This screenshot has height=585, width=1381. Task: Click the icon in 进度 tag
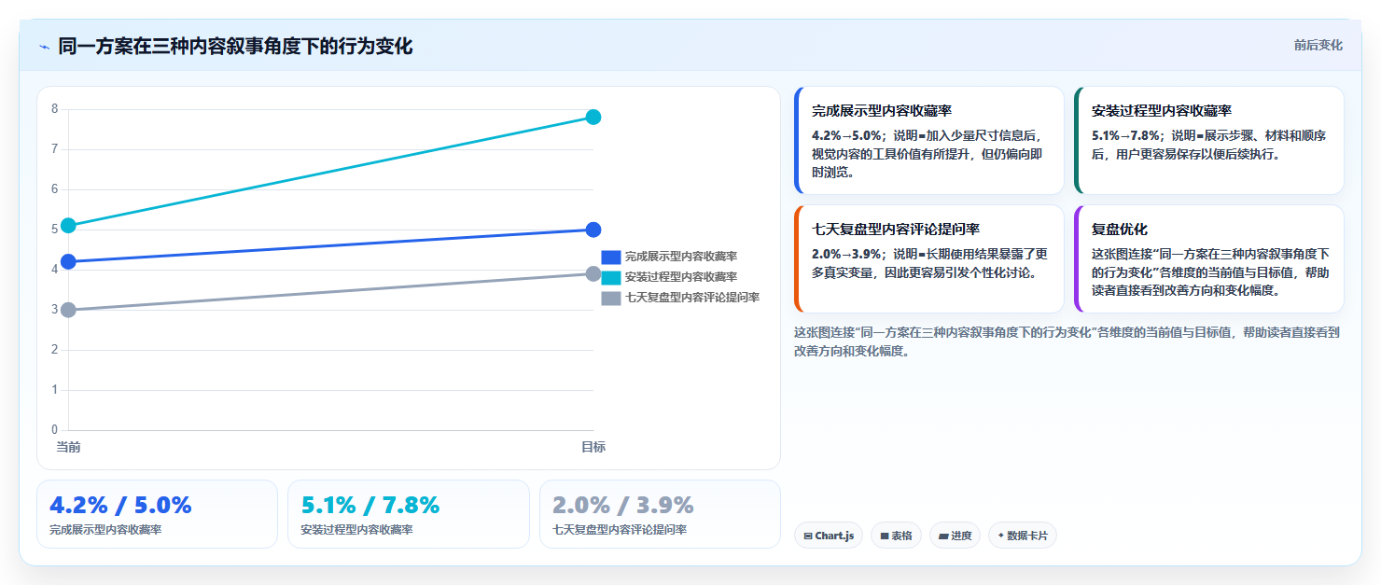click(x=942, y=536)
